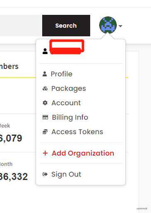This screenshot has width=151, height=213.
Task: Expand the caret next to the avatar
Action: coord(120,26)
